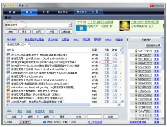
Task: Click video icon of [6v电影www.dy131.com] row
Action: pyautogui.click(x=8, y=65)
